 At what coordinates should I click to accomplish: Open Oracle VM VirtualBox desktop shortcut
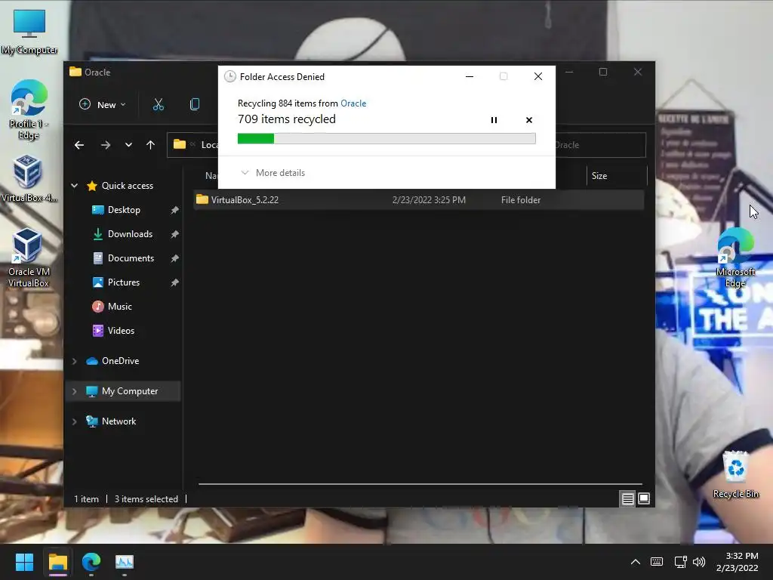click(x=29, y=258)
